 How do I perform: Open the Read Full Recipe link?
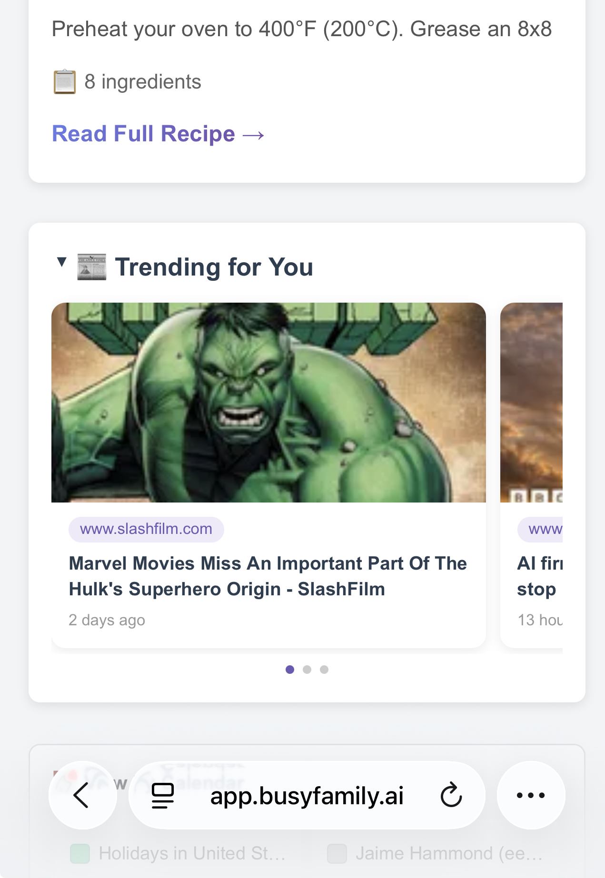click(x=158, y=134)
